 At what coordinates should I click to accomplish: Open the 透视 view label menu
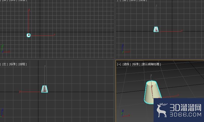126,64
